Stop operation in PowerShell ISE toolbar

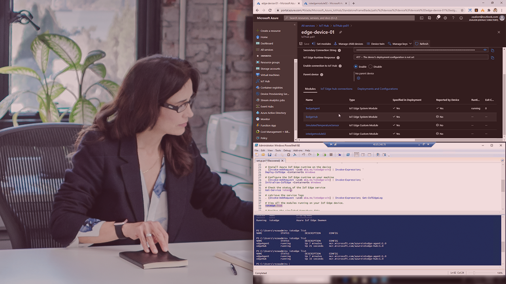[x=331, y=155]
